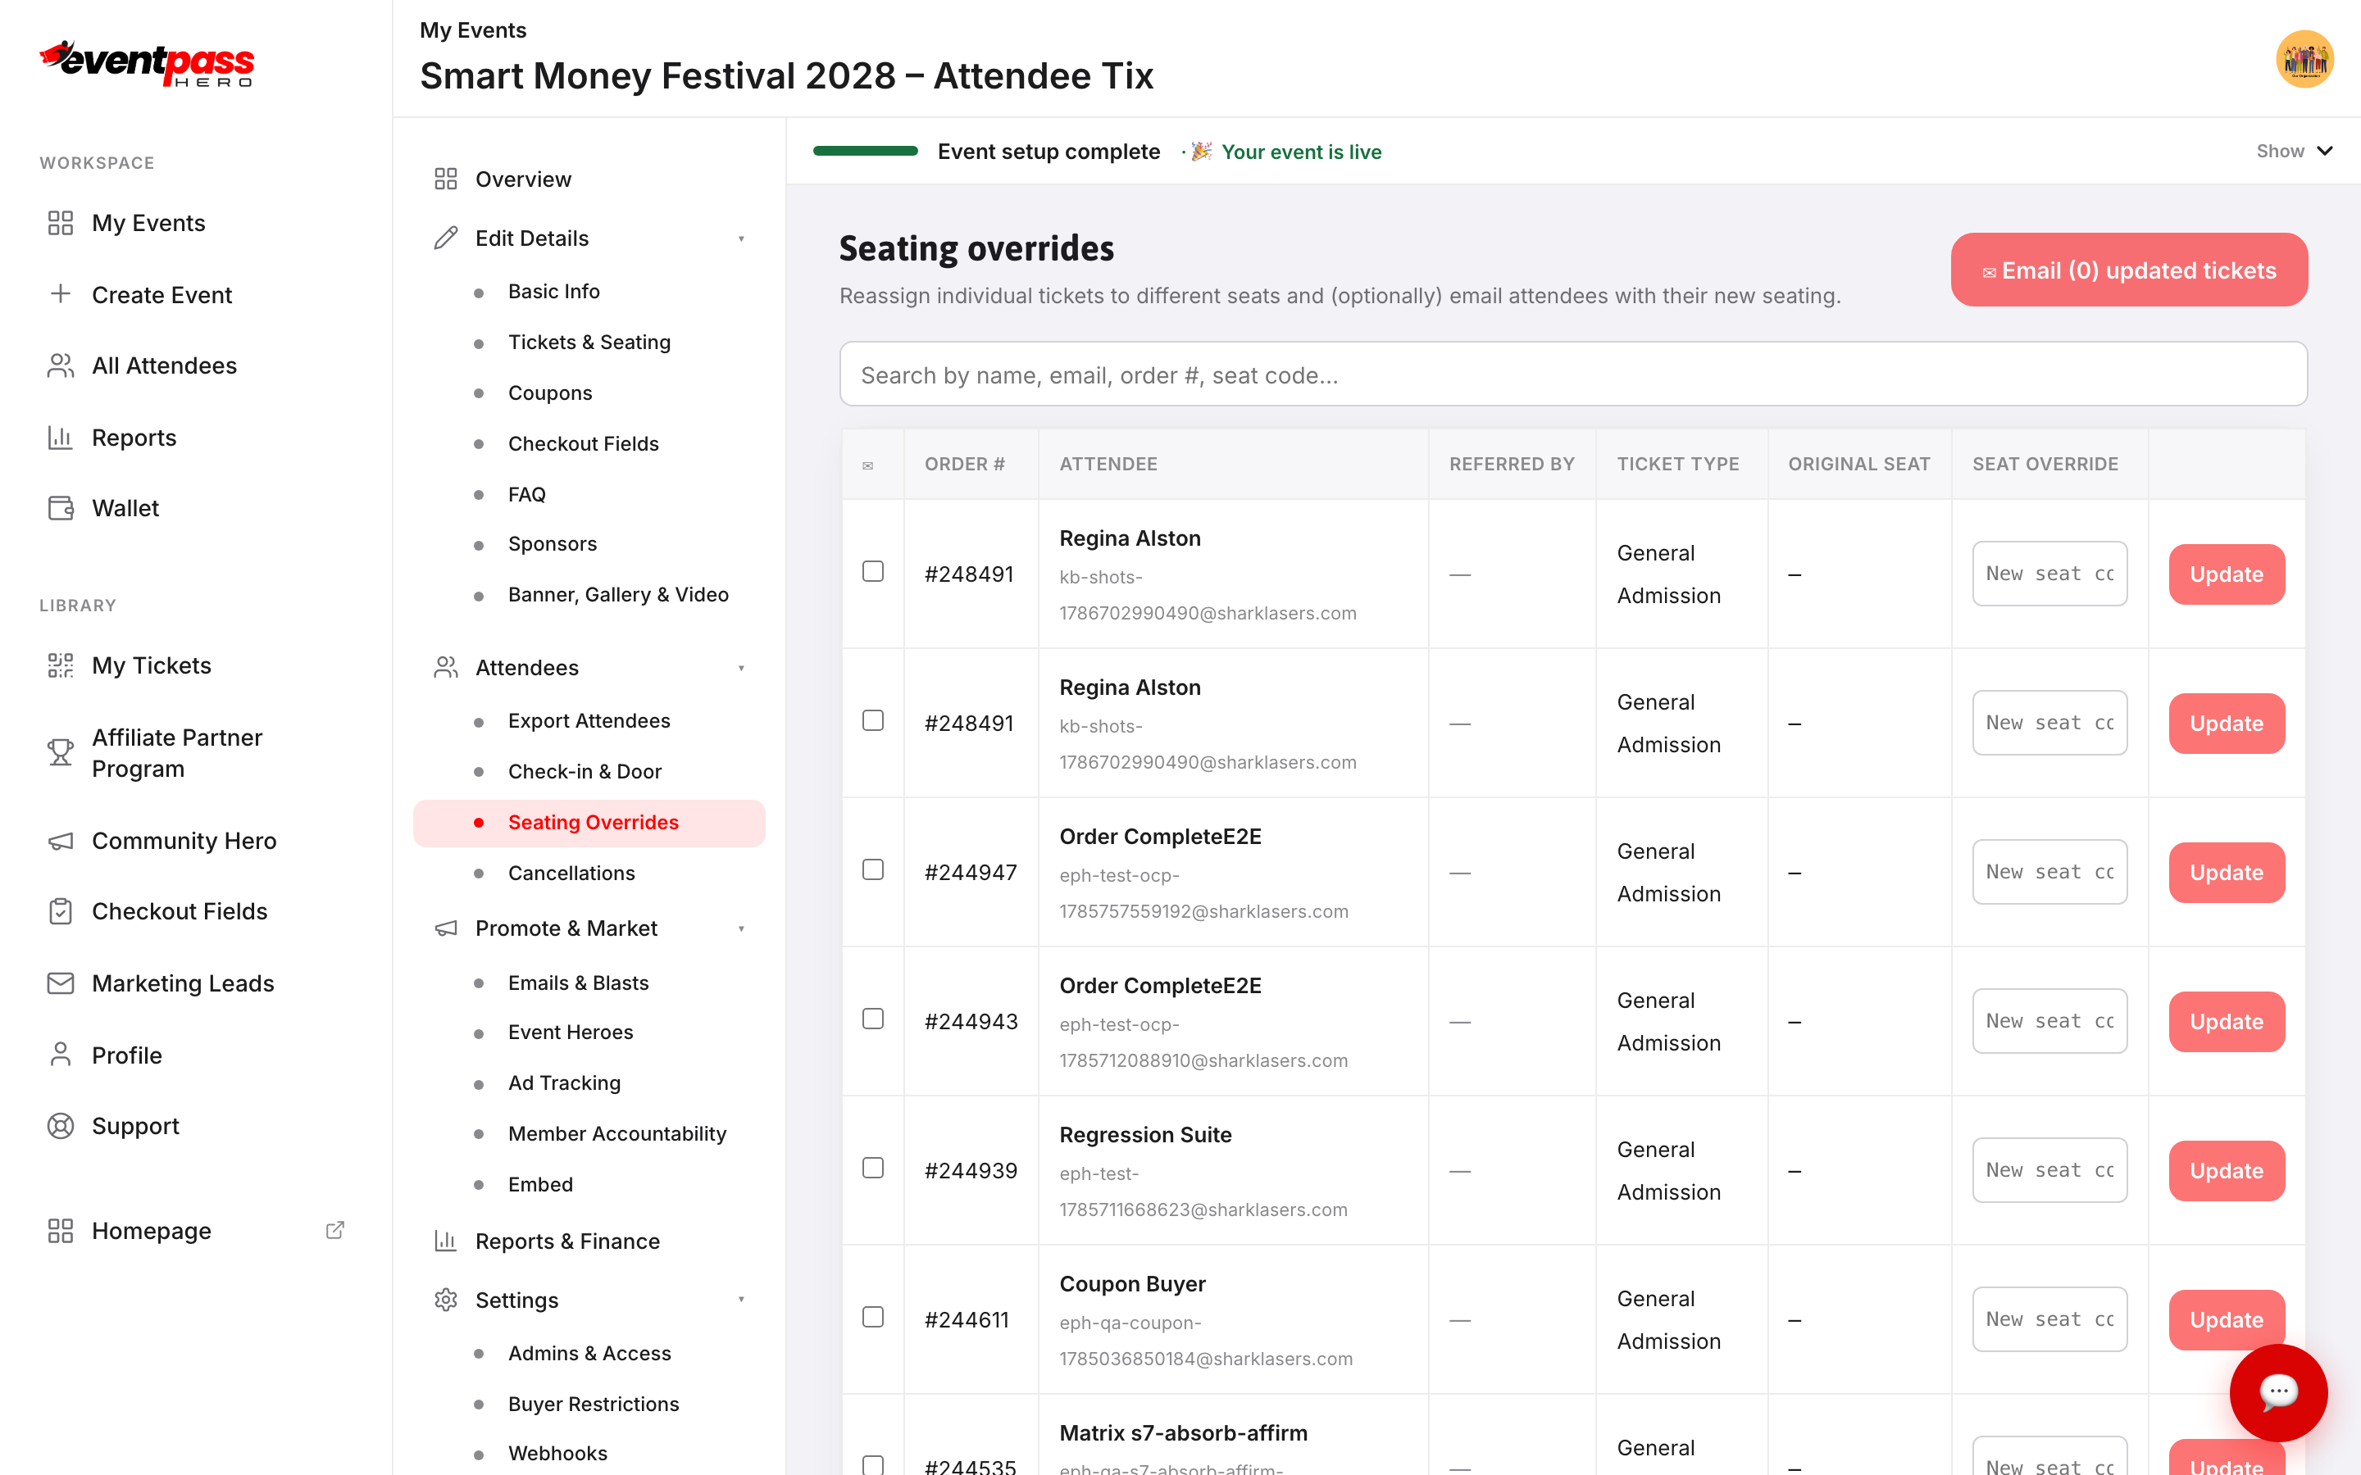Collapse the Attendees section arrow
The height and width of the screenshot is (1475, 2361).
(x=741, y=668)
